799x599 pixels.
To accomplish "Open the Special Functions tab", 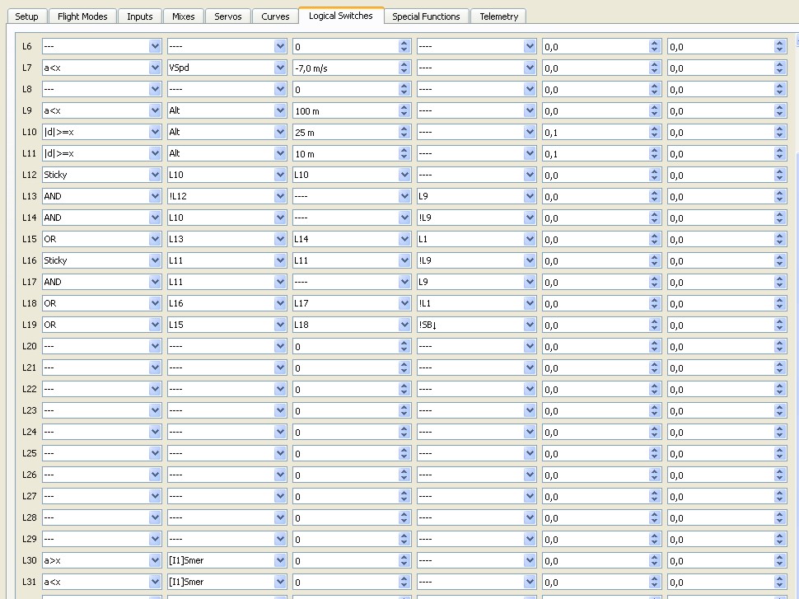I will (x=426, y=16).
